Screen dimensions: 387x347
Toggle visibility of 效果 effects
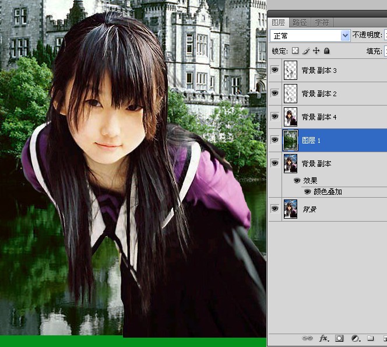tap(297, 181)
